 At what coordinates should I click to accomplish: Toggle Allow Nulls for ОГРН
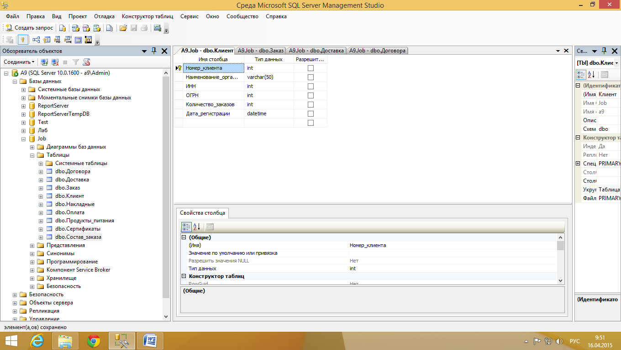click(x=310, y=95)
